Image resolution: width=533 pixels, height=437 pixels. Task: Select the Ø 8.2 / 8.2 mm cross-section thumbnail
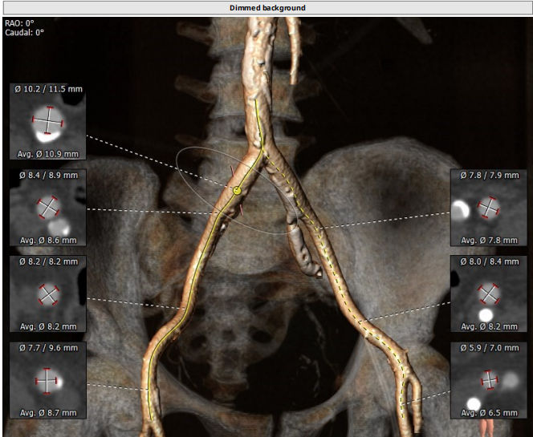click(x=47, y=294)
